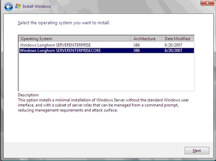216x161 pixels.
Task: Click the Architecture column header
Action: [147, 38]
